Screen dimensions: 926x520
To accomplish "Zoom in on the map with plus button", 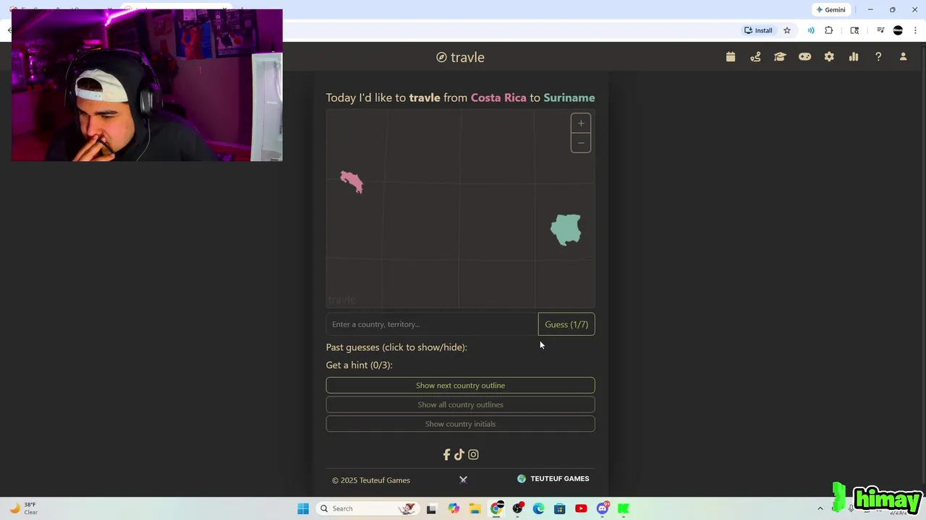I will (581, 123).
